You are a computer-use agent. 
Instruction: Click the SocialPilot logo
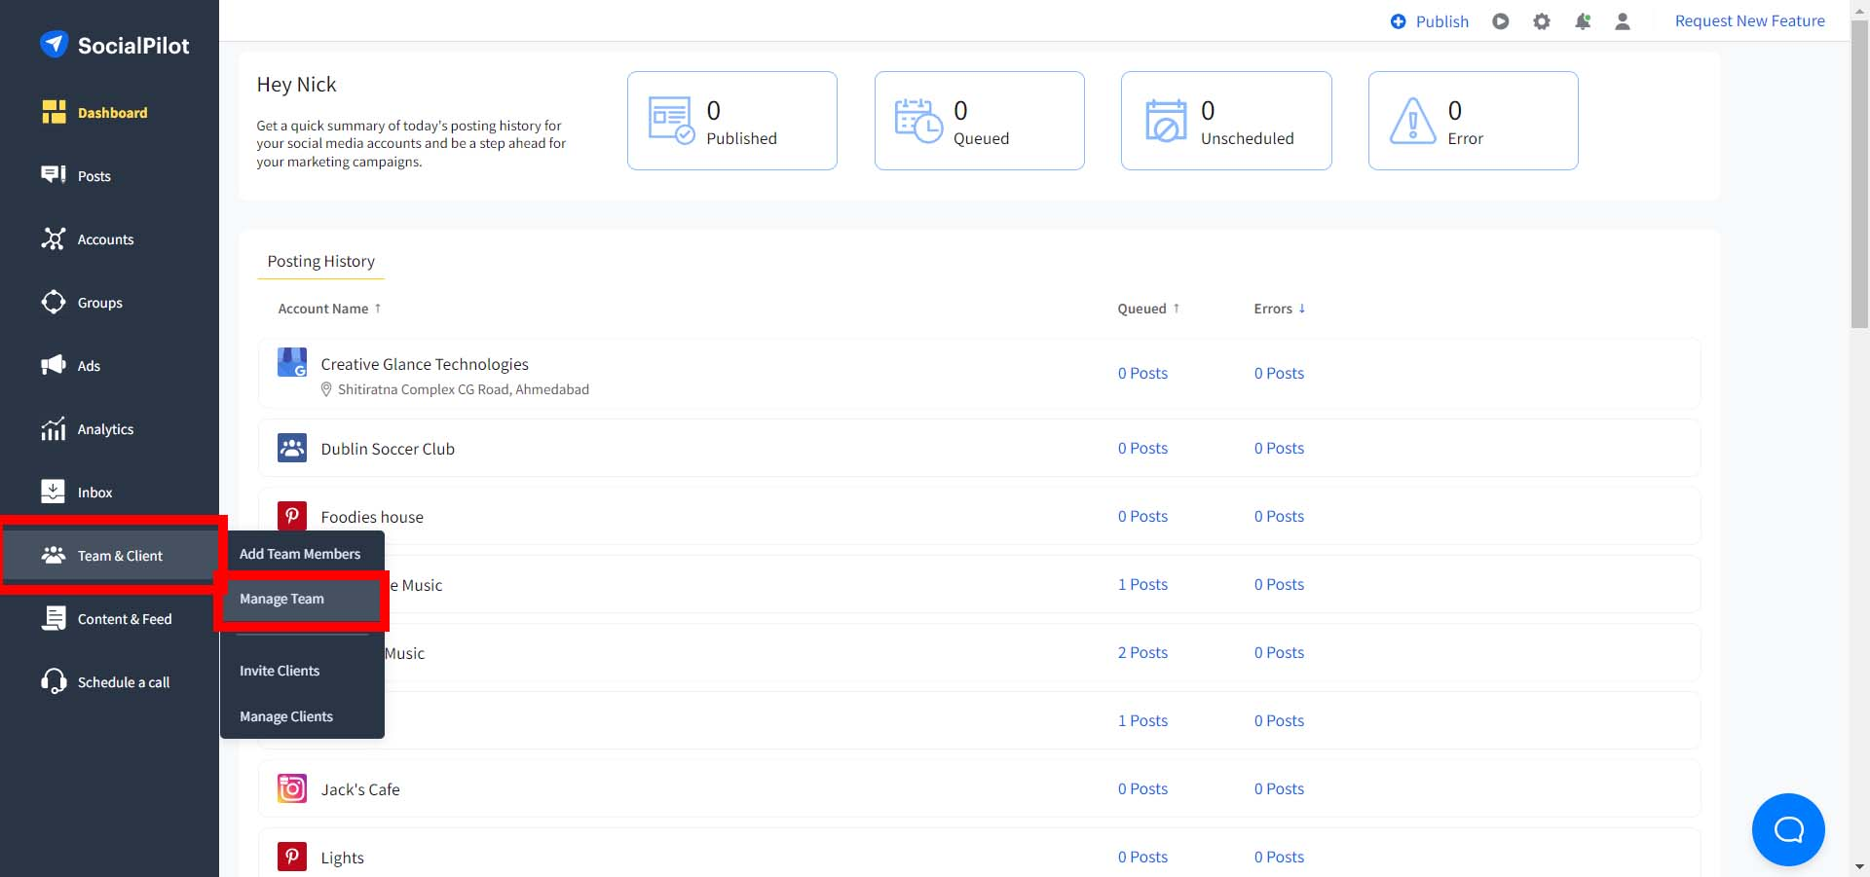(114, 45)
